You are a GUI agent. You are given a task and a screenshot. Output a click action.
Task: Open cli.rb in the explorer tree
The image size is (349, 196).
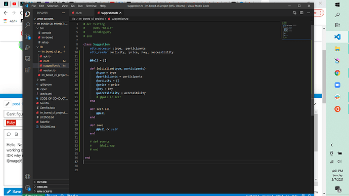51,61
